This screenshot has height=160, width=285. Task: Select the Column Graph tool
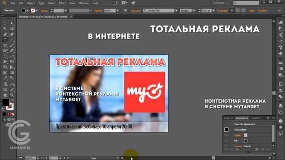click(x=12, y=84)
